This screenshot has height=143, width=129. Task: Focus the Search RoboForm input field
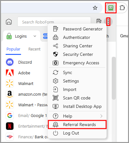(x=54, y=22)
